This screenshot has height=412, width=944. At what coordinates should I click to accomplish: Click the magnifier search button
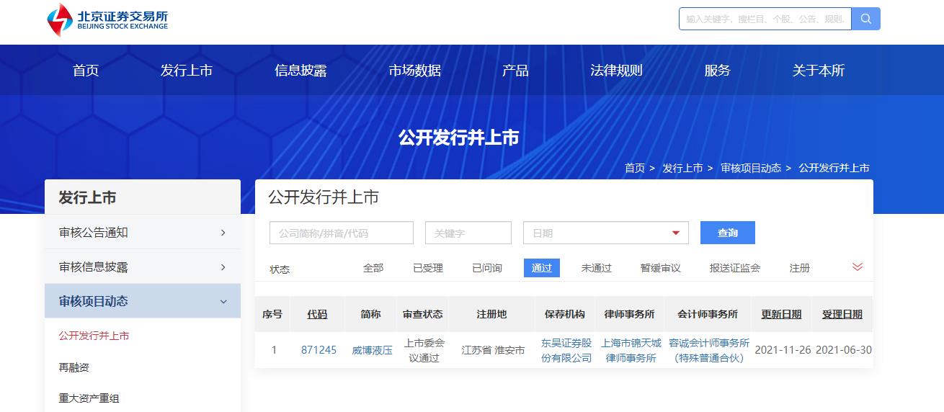pos(865,19)
